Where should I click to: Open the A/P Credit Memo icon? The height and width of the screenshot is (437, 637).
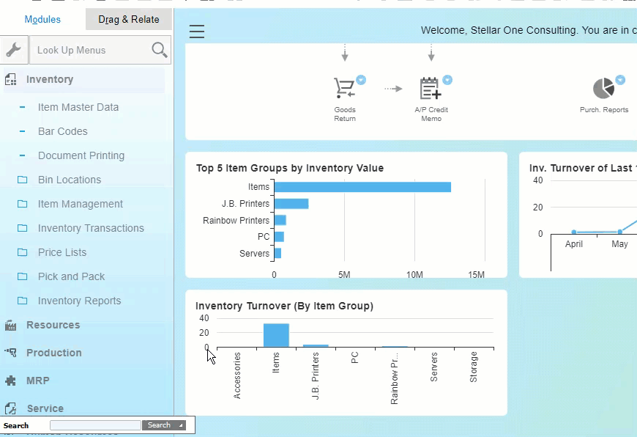[x=431, y=88]
